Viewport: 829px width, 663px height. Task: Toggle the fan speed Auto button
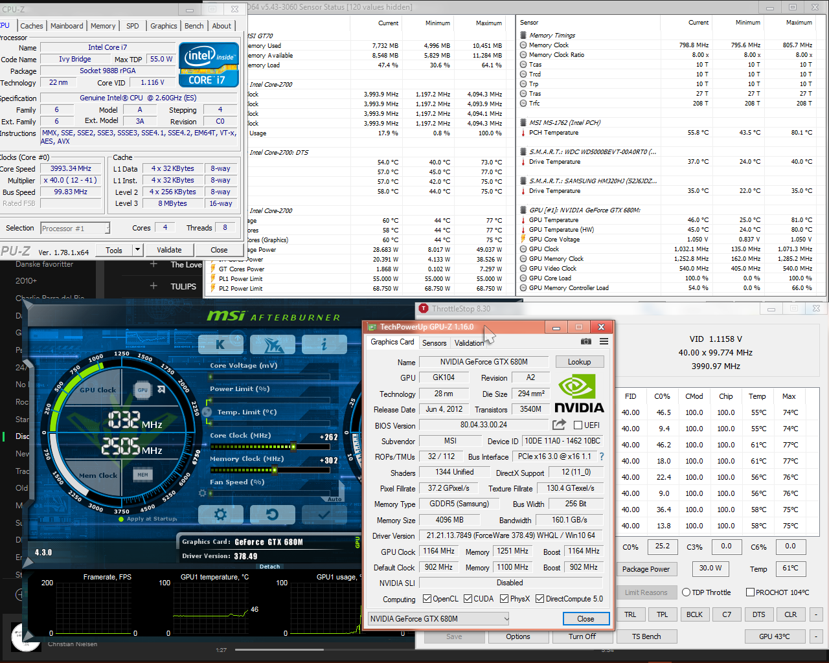point(334,499)
